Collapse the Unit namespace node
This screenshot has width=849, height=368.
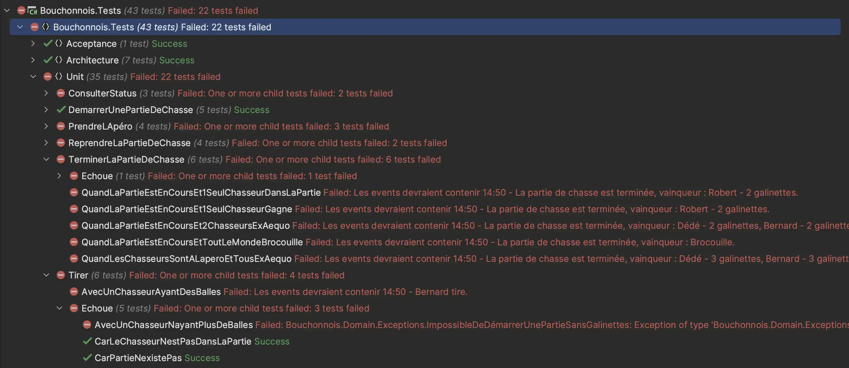coord(33,76)
